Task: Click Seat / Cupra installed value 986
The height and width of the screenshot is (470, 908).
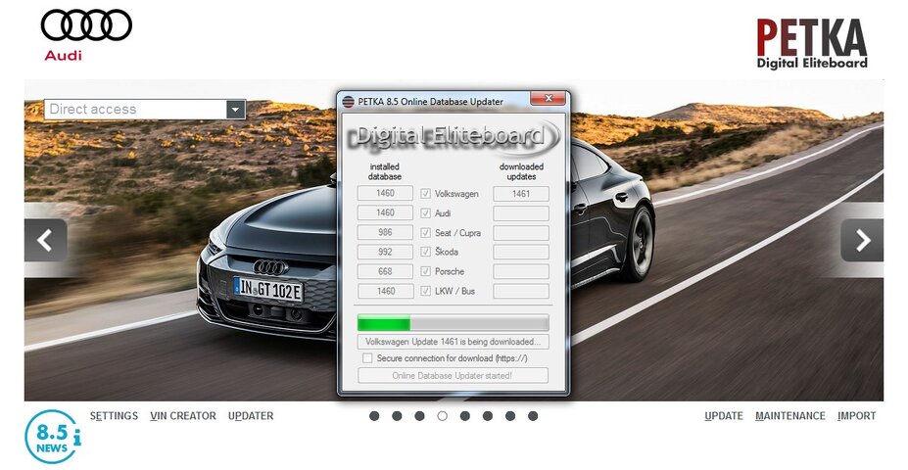Action: coord(385,233)
